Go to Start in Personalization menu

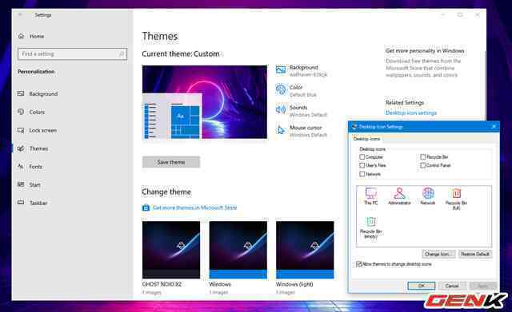pos(34,184)
